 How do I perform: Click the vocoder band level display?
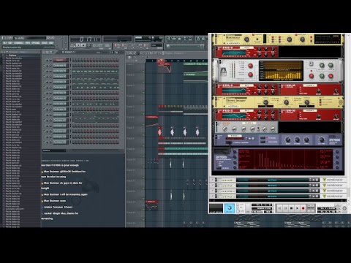(x=281, y=71)
